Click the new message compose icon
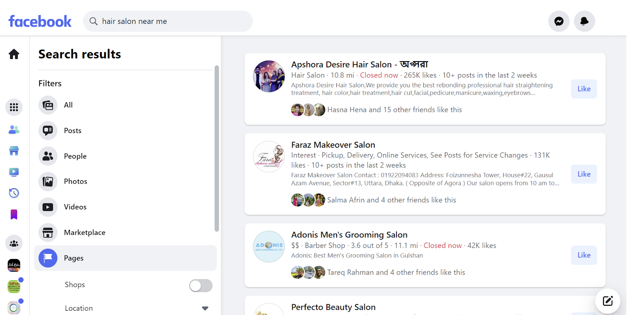This screenshot has height=315, width=627. point(608,301)
